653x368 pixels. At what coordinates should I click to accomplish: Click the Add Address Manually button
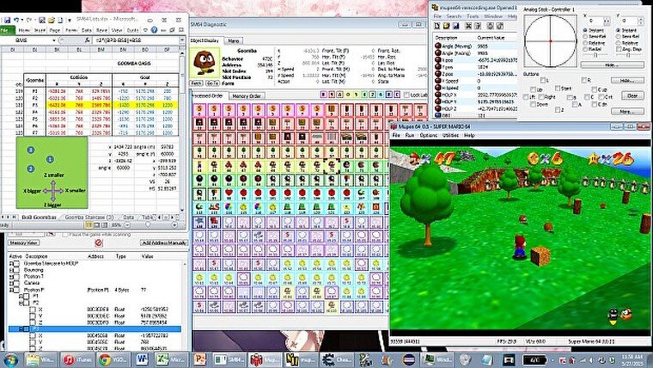[x=164, y=242]
